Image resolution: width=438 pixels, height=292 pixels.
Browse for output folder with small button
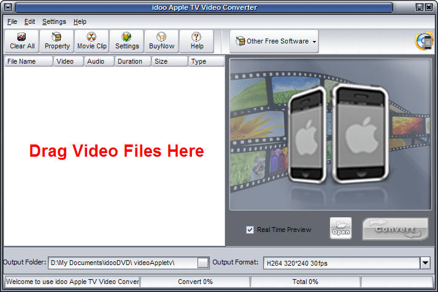click(203, 263)
